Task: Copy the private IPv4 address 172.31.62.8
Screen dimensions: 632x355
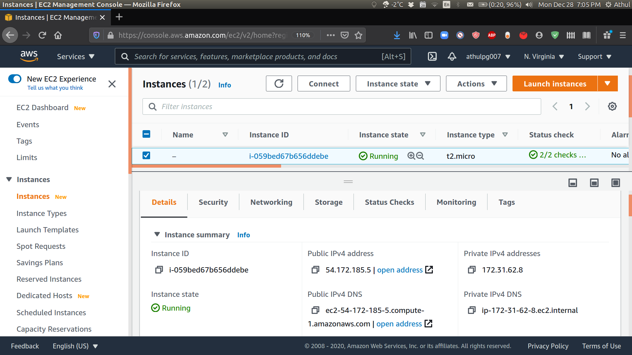Action: coord(472,270)
